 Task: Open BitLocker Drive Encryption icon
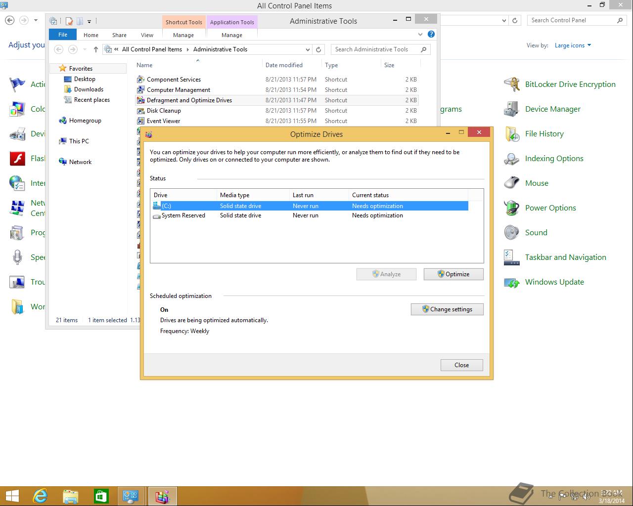coord(511,84)
